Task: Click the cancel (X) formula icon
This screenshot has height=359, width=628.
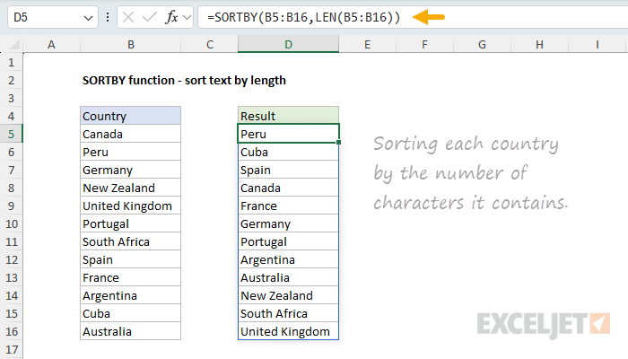Action: click(x=128, y=17)
